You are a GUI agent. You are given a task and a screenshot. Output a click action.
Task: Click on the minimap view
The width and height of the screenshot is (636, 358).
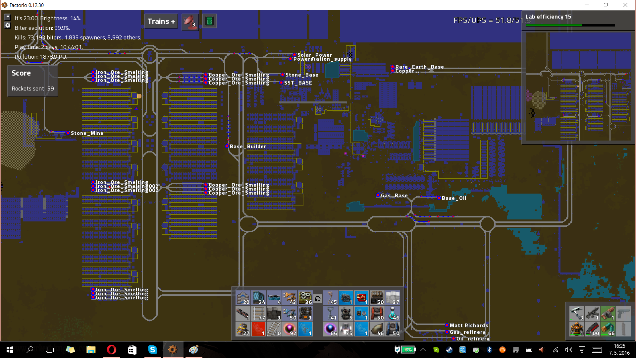578,86
